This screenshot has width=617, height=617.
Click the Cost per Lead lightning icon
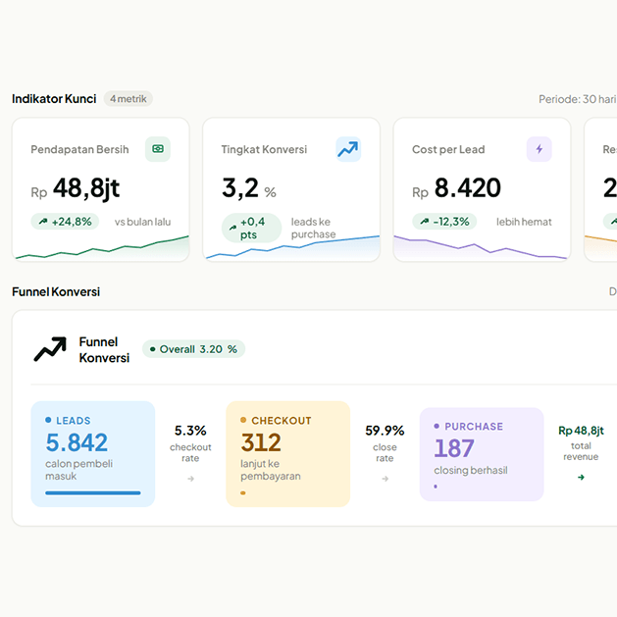[540, 149]
